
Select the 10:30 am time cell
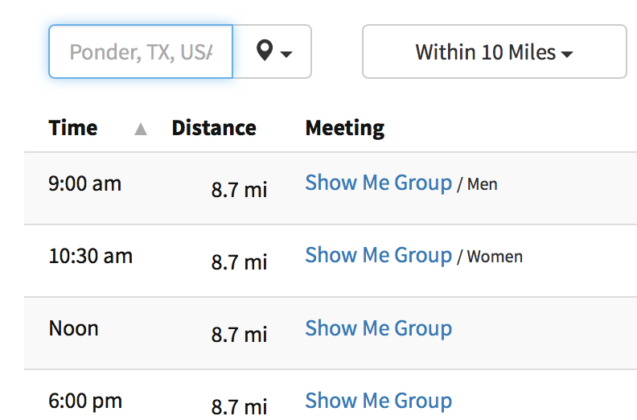(91, 256)
